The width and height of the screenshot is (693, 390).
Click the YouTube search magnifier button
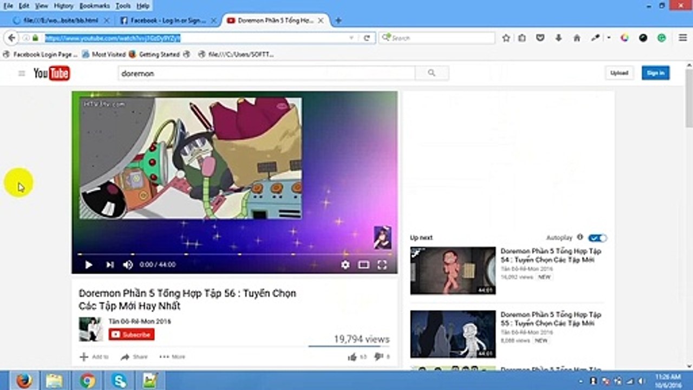[x=432, y=73]
